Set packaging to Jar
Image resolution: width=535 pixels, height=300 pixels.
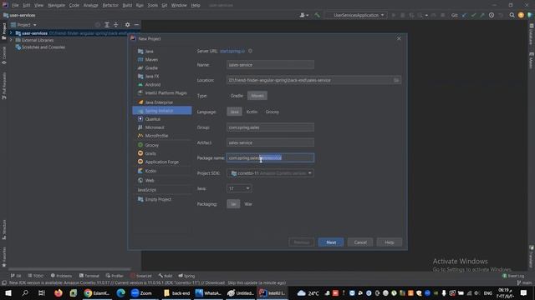(x=233, y=204)
